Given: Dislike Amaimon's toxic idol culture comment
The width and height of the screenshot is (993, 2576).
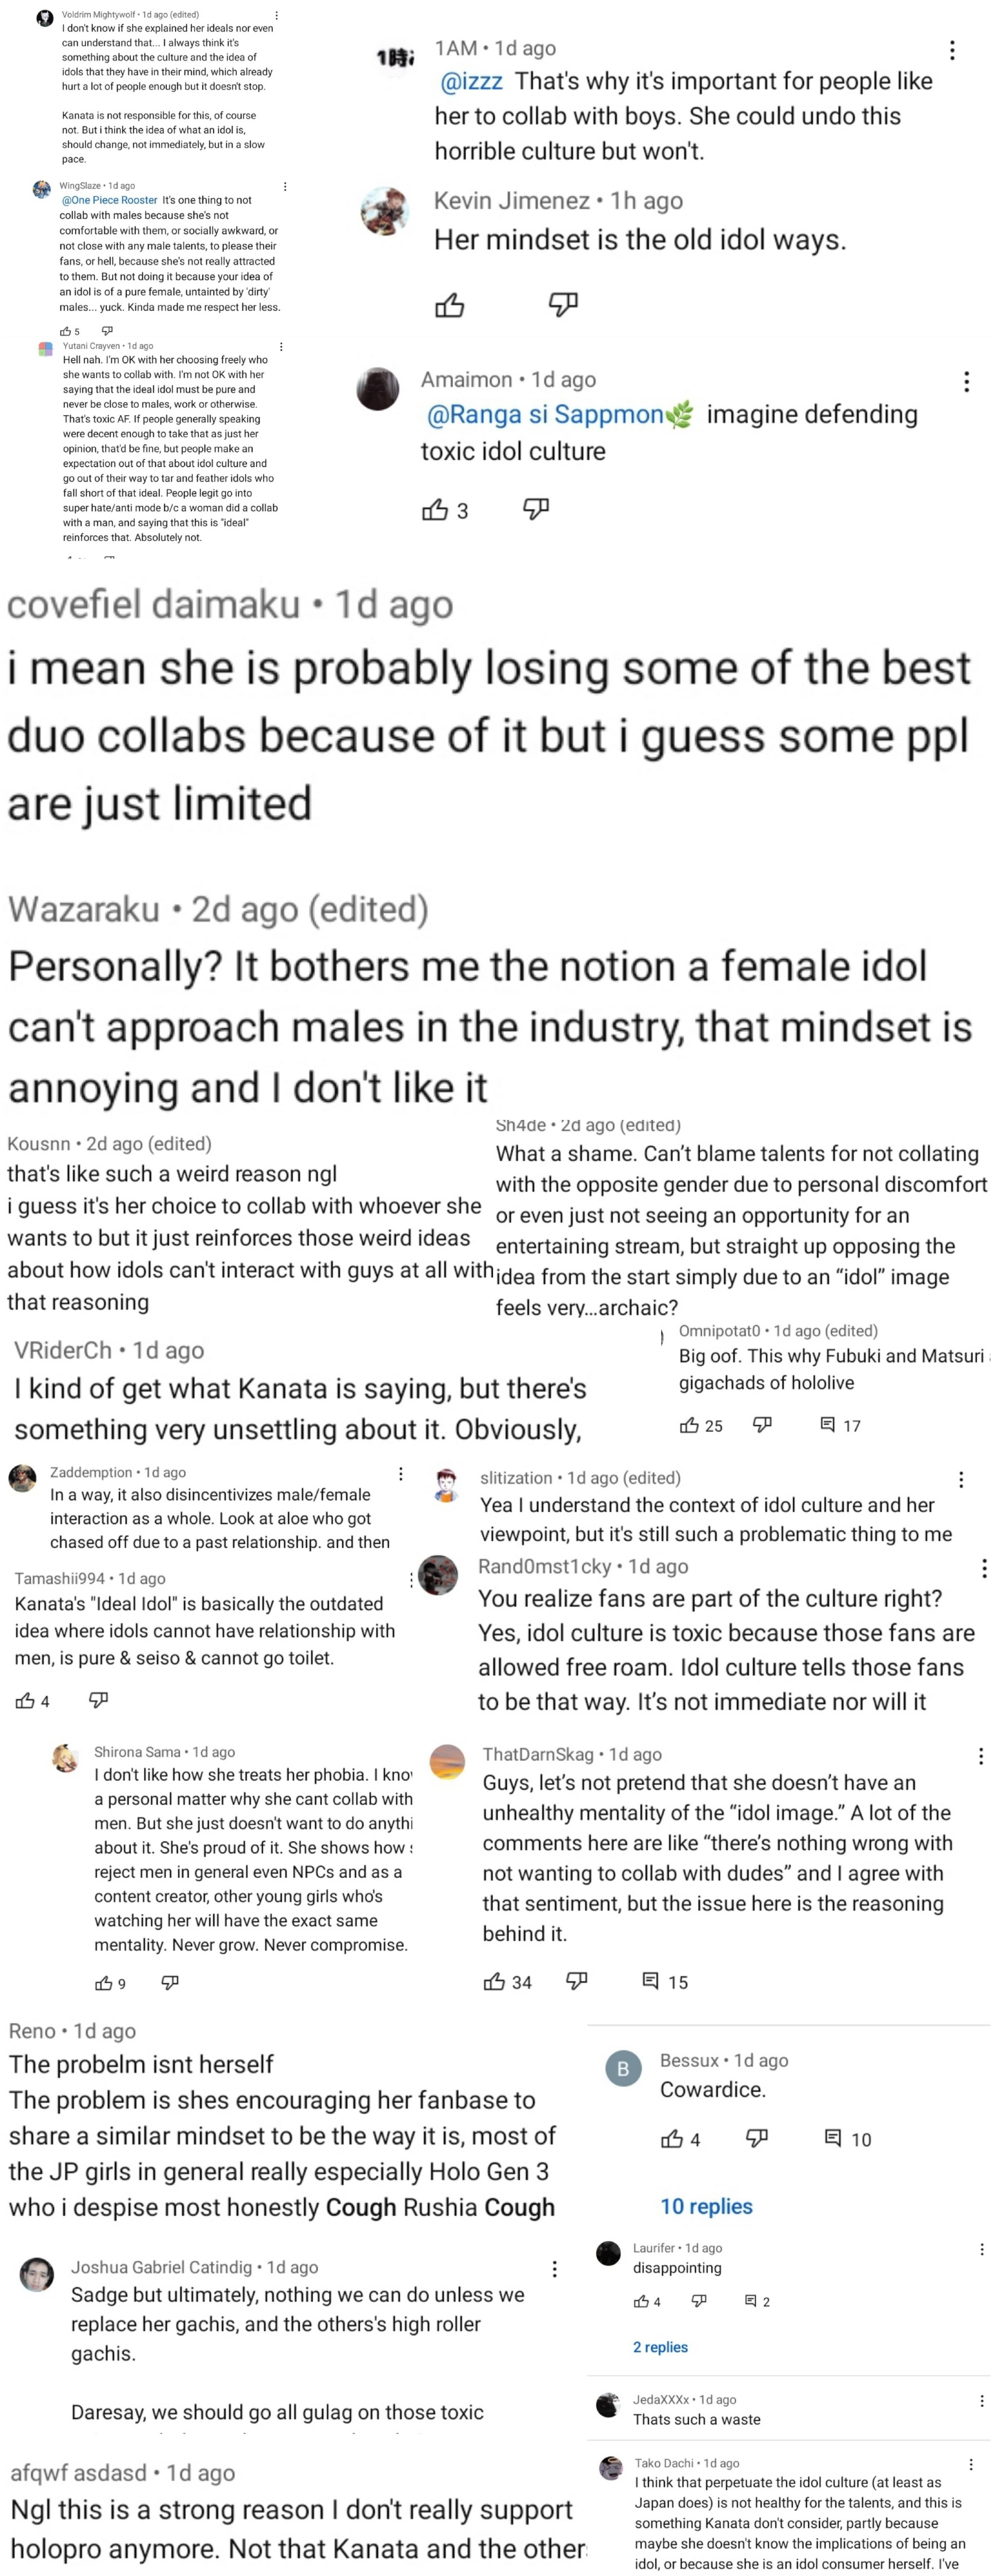Looking at the screenshot, I should [x=537, y=510].
